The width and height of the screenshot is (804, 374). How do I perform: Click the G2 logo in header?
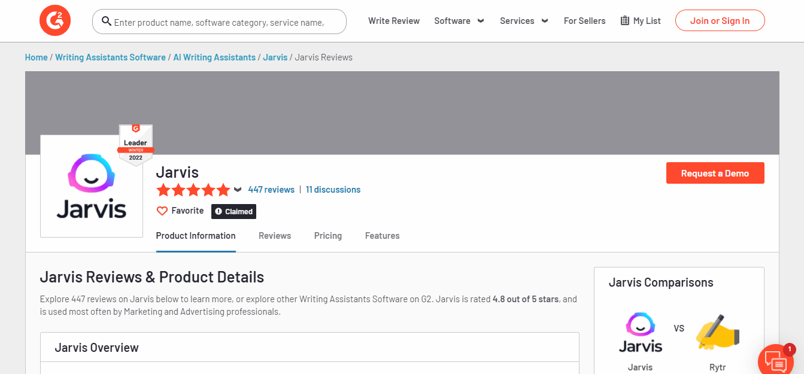pyautogui.click(x=55, y=21)
